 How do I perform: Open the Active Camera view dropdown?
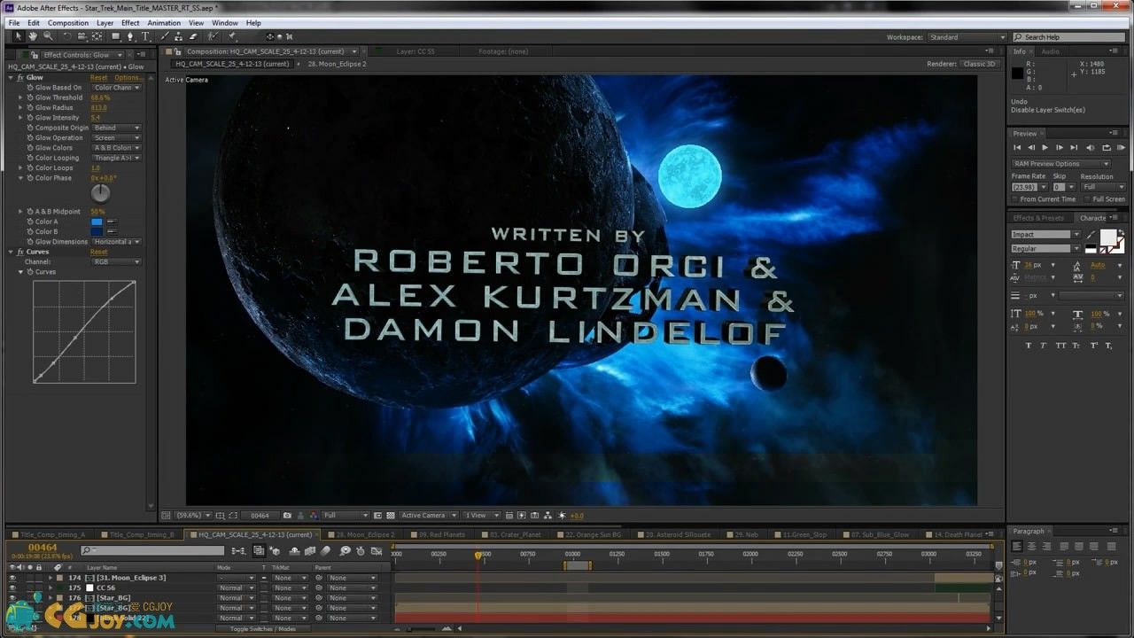tap(429, 515)
